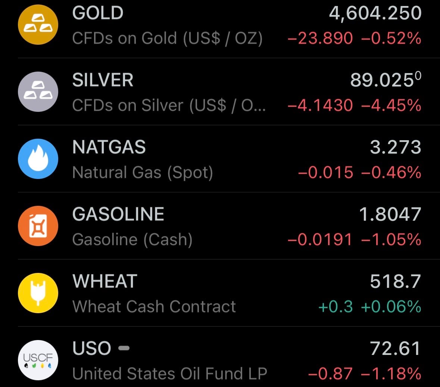Tap the GOLD gold-bars icon
Image resolution: width=440 pixels, height=387 pixels.
point(38,25)
